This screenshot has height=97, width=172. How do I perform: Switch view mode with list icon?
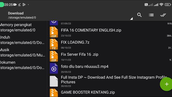[x=151, y=15]
